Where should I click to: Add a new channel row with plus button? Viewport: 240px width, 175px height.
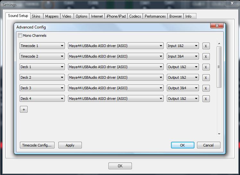(x=24, y=109)
